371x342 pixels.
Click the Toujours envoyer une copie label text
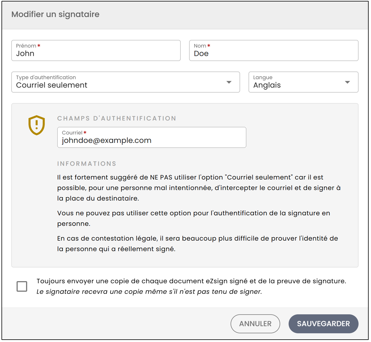pyautogui.click(x=191, y=281)
